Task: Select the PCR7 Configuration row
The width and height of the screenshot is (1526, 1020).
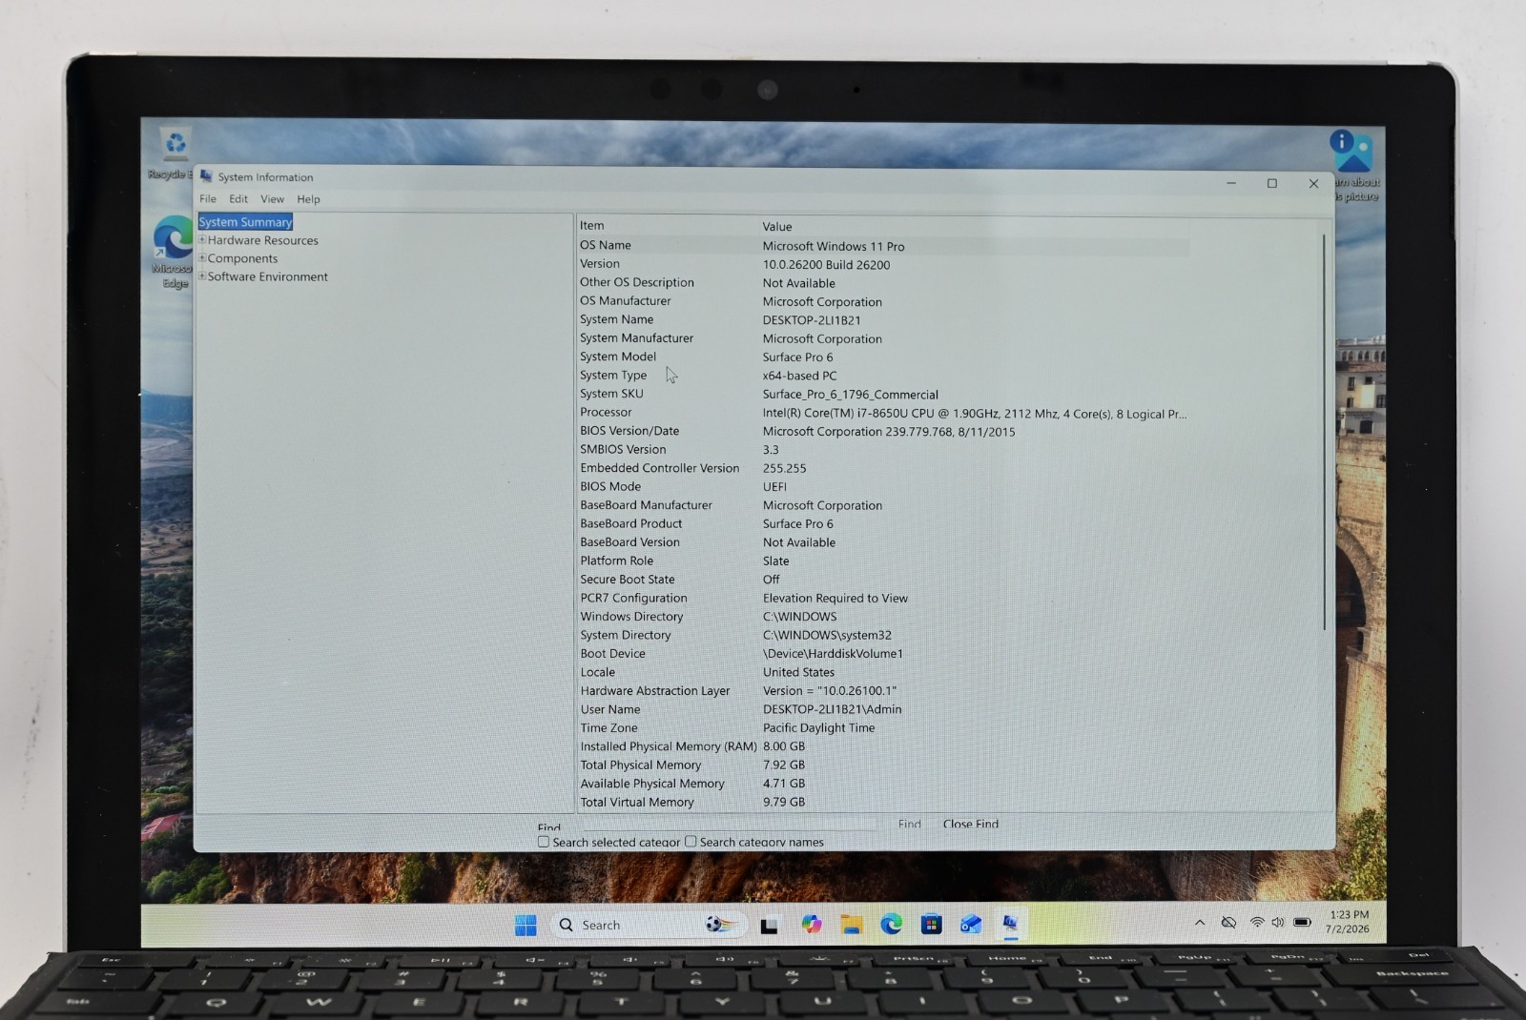Action: pyautogui.click(x=883, y=598)
